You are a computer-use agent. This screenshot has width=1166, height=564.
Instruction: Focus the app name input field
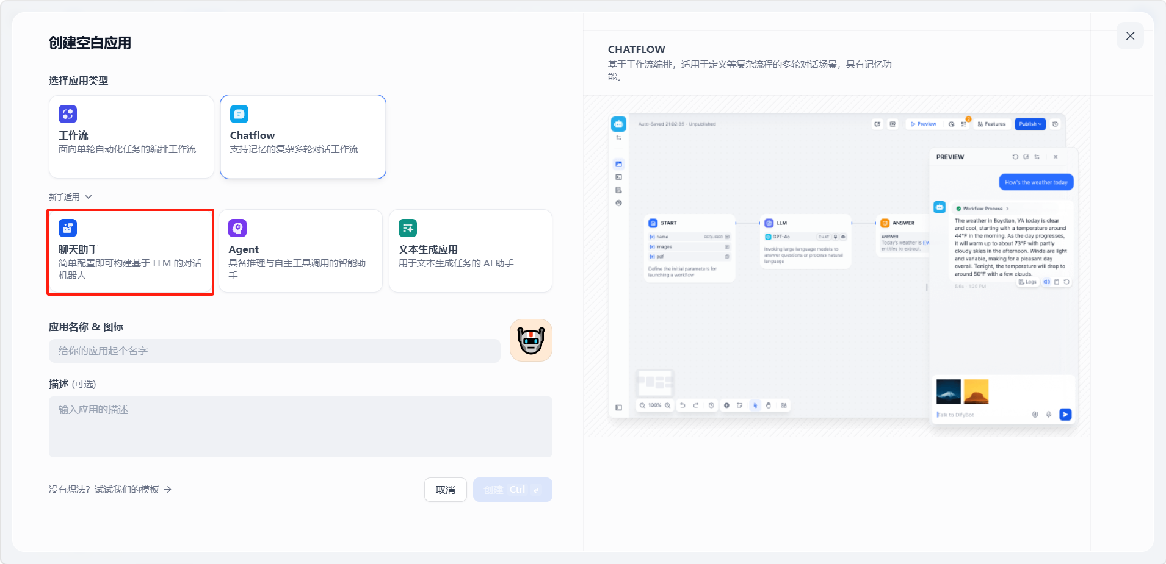point(275,351)
